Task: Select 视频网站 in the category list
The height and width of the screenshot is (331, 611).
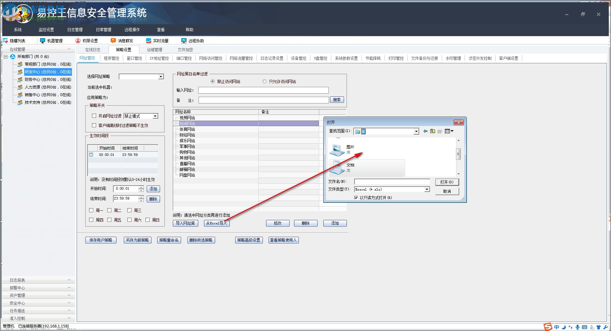Action: pos(187,118)
